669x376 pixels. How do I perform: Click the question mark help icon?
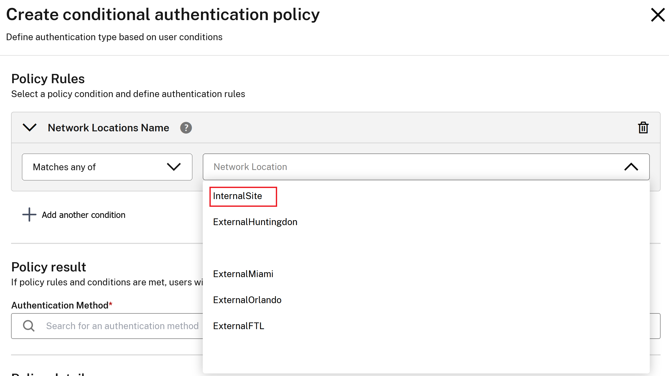[x=186, y=128]
